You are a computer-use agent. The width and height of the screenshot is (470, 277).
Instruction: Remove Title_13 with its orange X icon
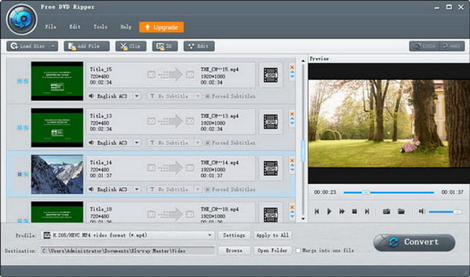(x=292, y=114)
